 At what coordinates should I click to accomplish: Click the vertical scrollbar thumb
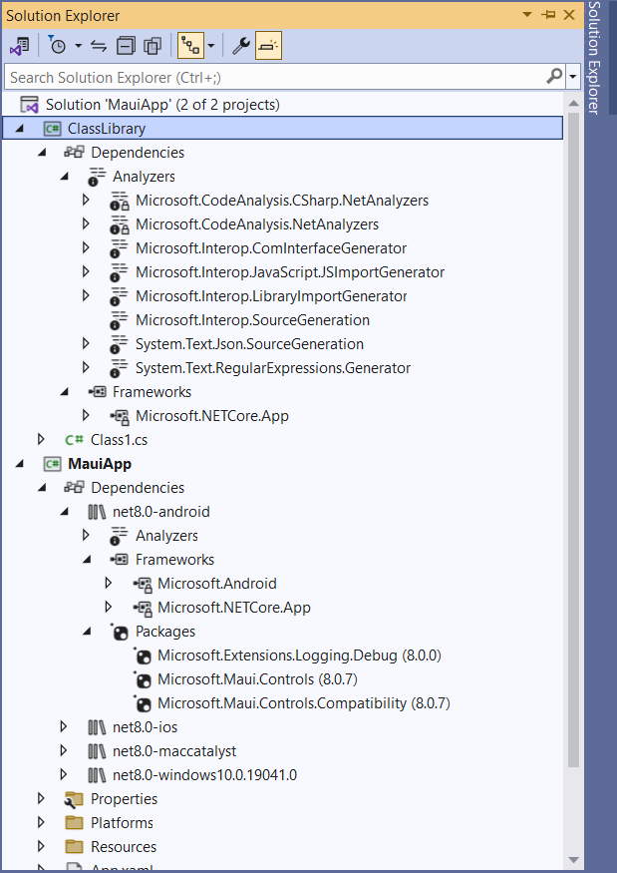click(x=573, y=439)
